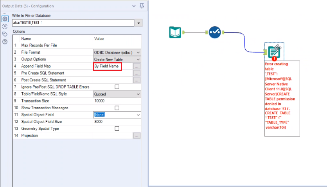Select the Spatial Object Field row label
Screen dimensions: 327x187
pos(37,115)
